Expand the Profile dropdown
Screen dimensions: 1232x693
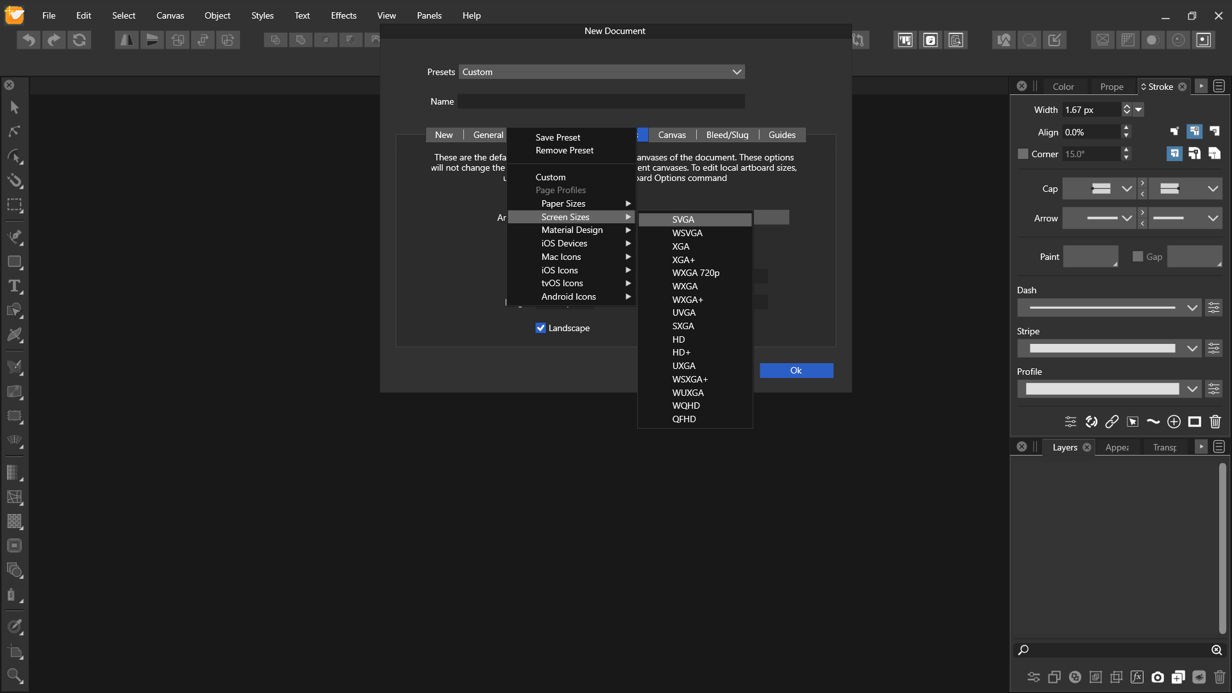(x=1192, y=389)
